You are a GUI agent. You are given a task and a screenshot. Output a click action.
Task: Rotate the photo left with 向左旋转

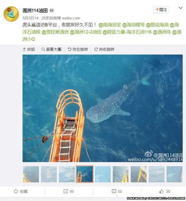(78, 49)
